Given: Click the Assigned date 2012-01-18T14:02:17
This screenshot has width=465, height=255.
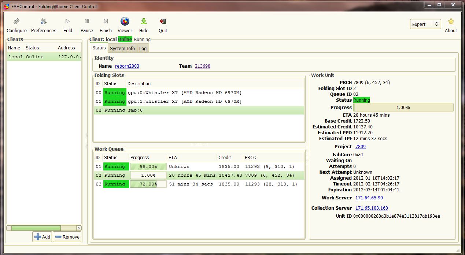Looking at the screenshot, I should tap(376, 178).
